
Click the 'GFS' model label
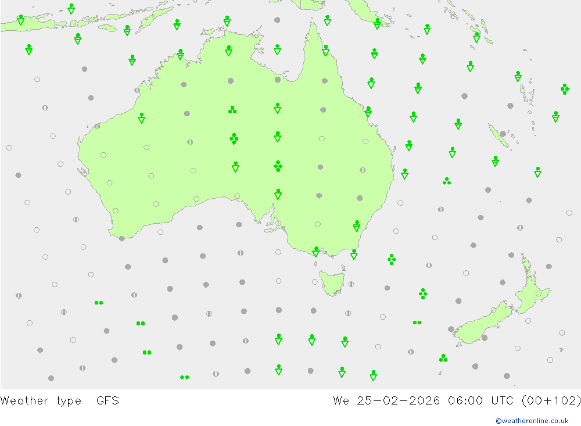(x=107, y=400)
